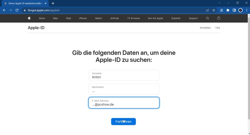Focus the Vorname input field

124,75
